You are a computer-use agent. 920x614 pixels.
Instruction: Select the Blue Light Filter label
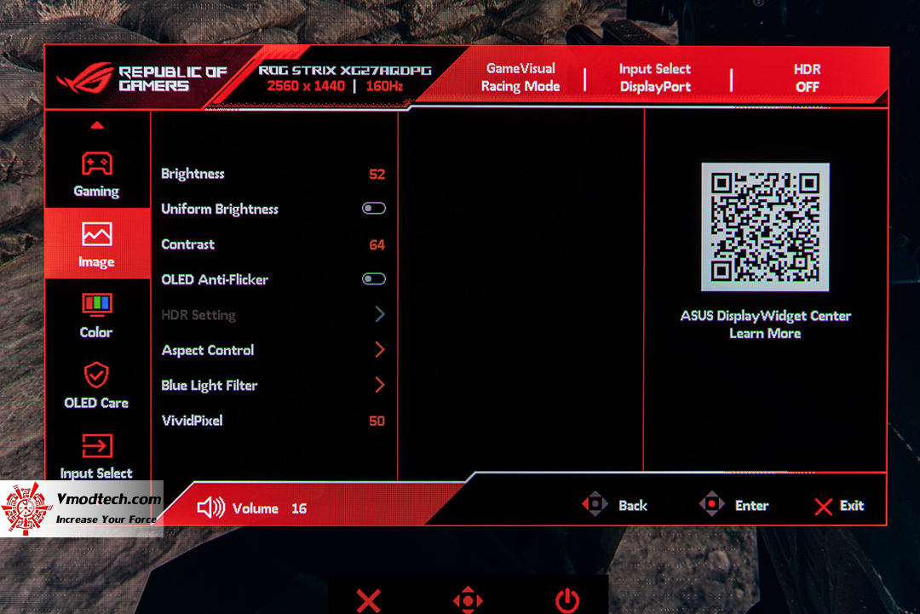[210, 385]
